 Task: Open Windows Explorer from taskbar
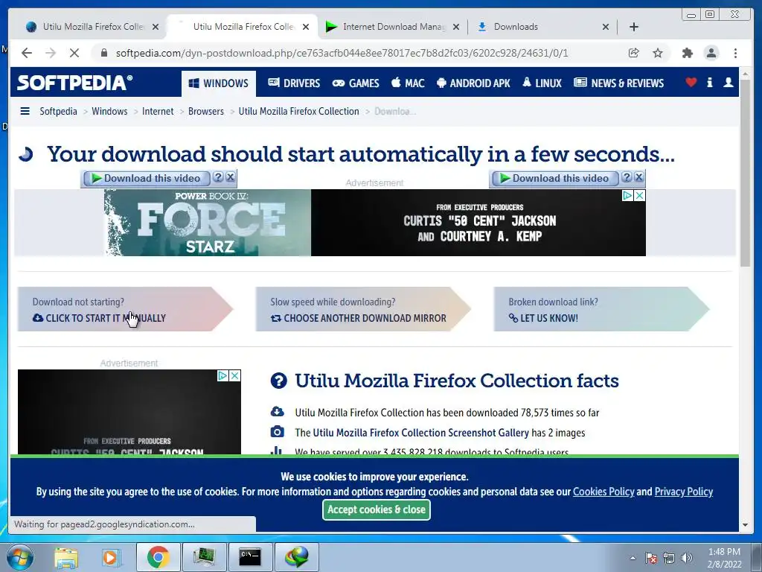point(66,557)
